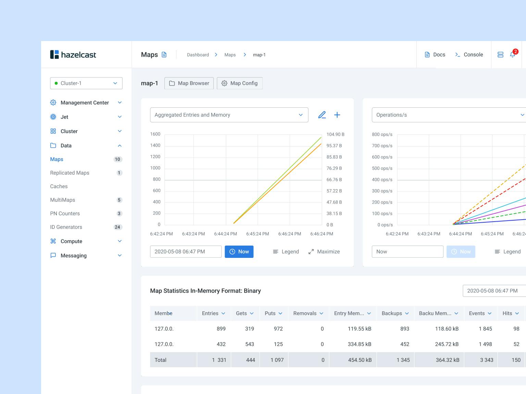Expand the Messaging menu chevron
Viewport: 526px width, 394px height.
(x=120, y=255)
